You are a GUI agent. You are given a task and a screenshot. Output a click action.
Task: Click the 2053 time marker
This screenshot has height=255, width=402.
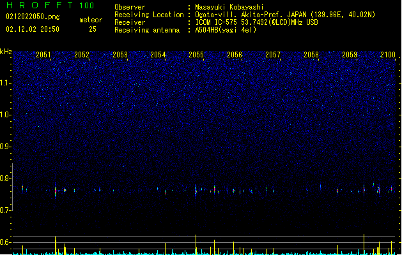pos(120,54)
